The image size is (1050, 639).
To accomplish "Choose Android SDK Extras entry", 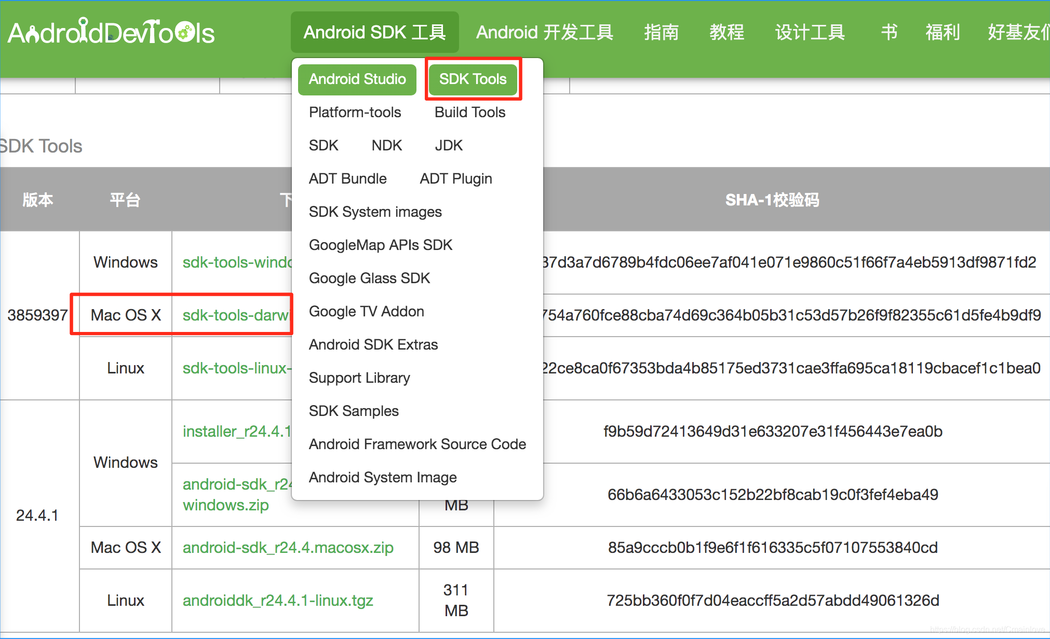I will (373, 345).
